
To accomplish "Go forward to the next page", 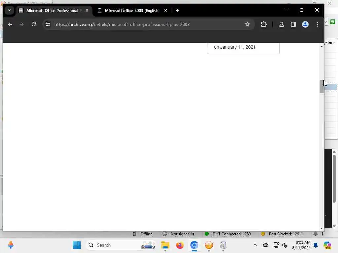I will [x=21, y=24].
